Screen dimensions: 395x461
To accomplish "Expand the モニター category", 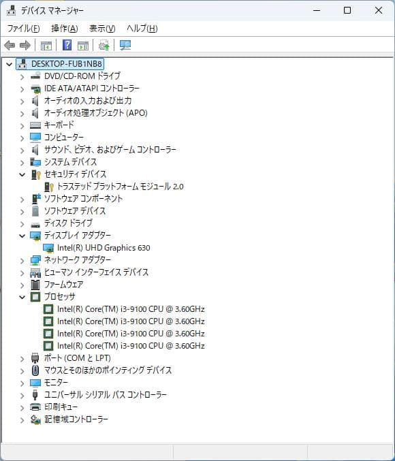I will pyautogui.click(x=22, y=383).
